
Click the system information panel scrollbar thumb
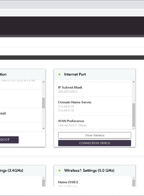point(43,103)
